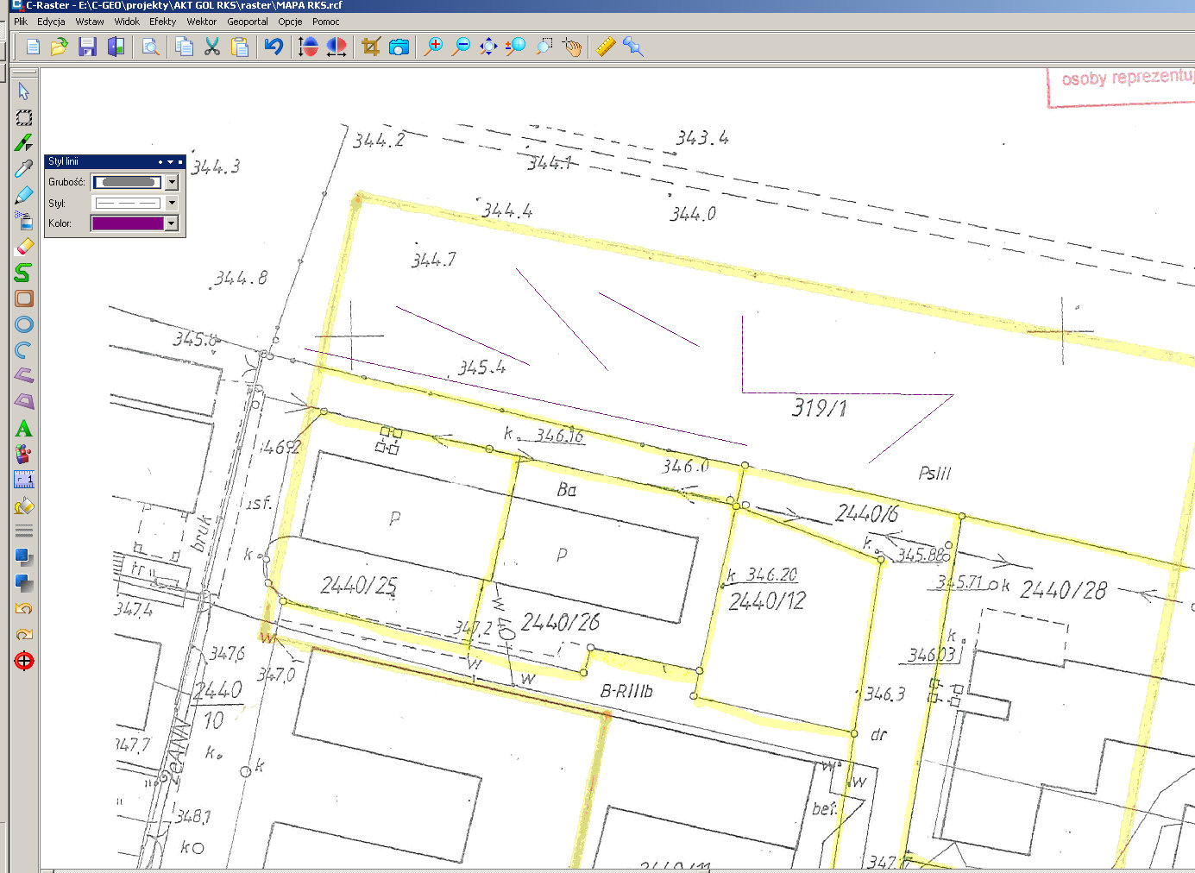Open the Efekty menu
The width and height of the screenshot is (1195, 873).
pos(162,22)
